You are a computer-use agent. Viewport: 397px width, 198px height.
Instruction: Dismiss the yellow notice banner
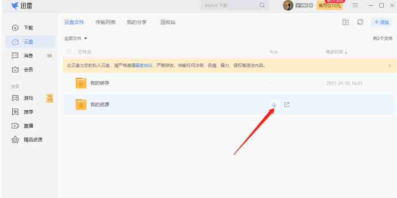(390, 66)
